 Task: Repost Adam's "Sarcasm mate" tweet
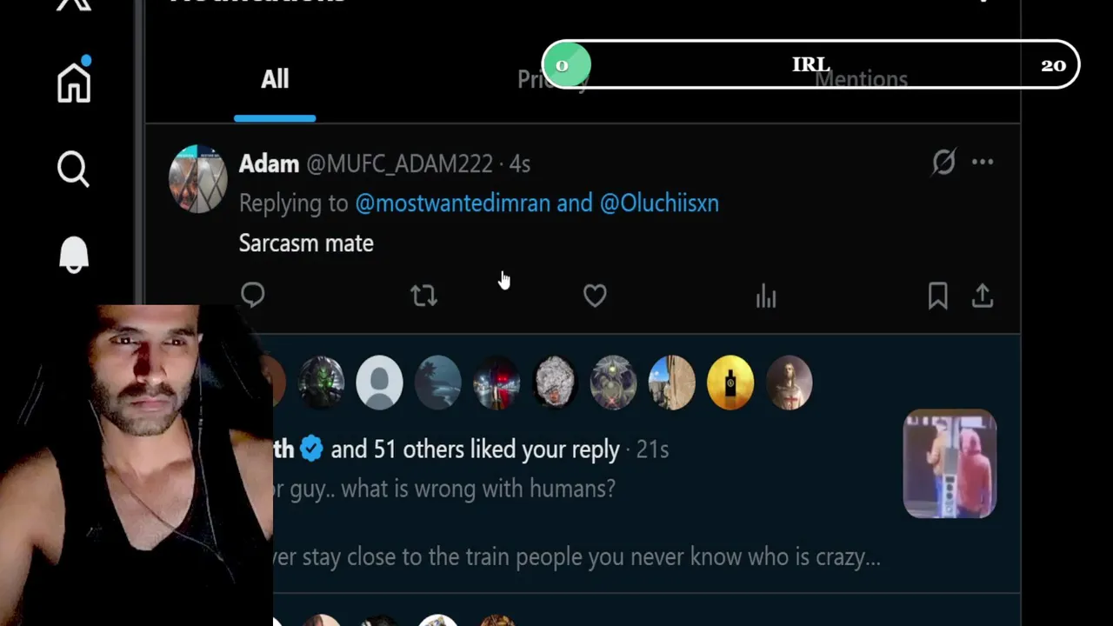pos(423,296)
